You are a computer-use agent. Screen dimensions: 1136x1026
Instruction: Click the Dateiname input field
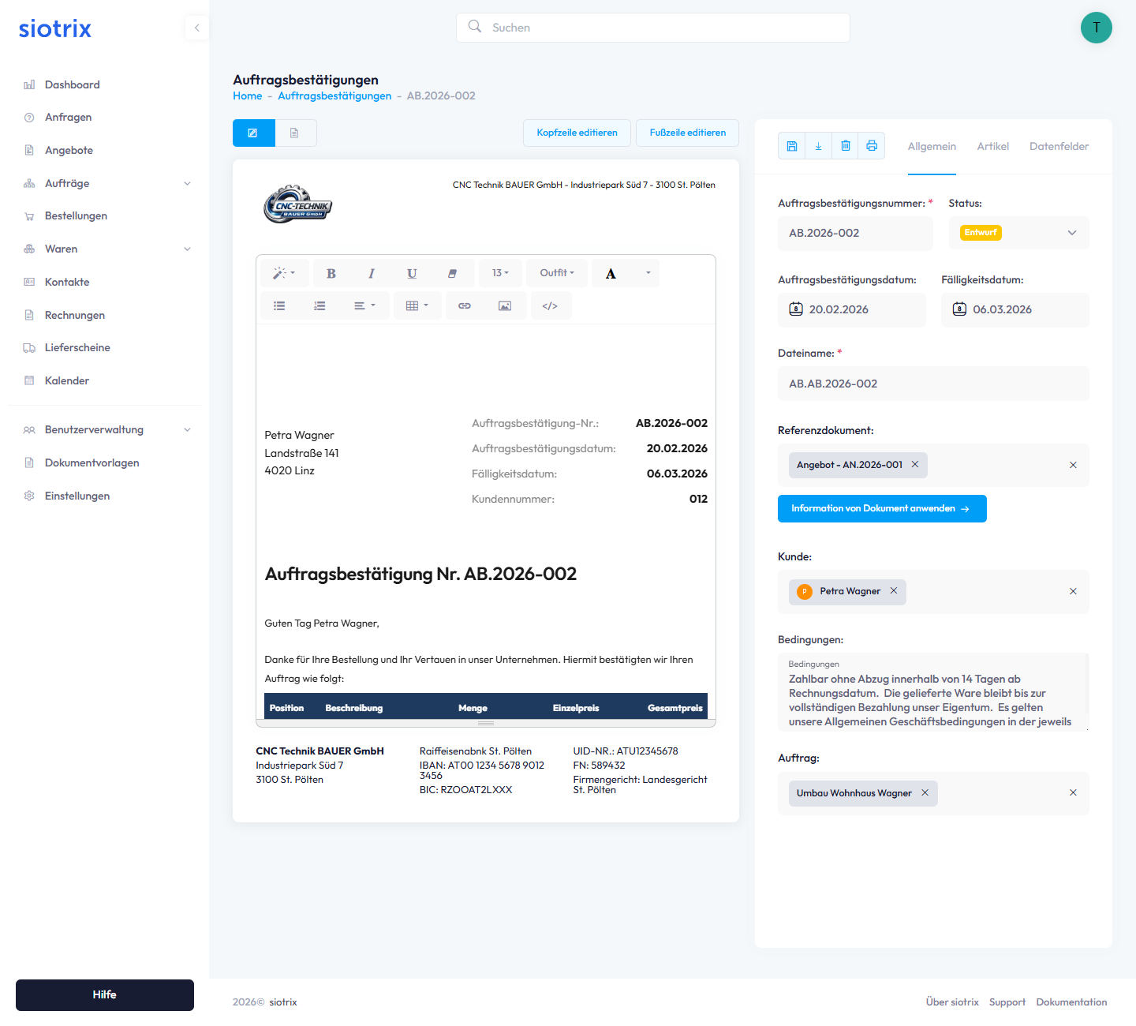933,384
